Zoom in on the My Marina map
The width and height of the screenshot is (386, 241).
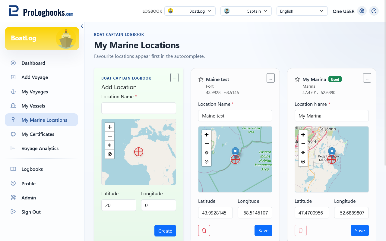tap(303, 135)
